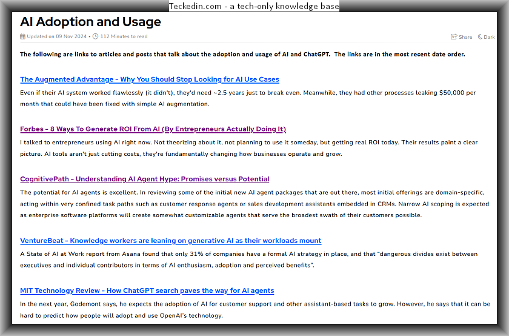Image resolution: width=509 pixels, height=336 pixels.
Task: Click the paragraph starting 'The potential for AI agents'
Action: [x=254, y=204]
